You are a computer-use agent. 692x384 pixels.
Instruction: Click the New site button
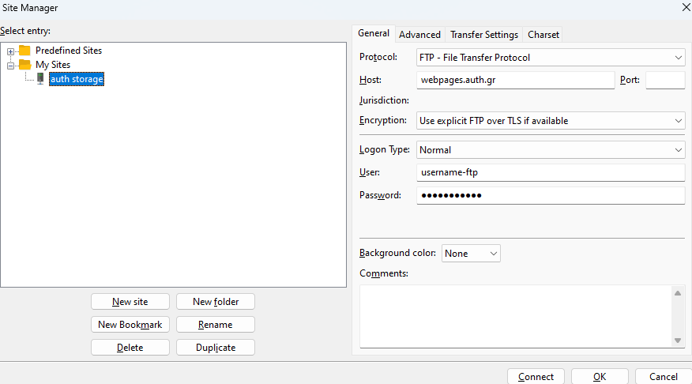coord(130,302)
